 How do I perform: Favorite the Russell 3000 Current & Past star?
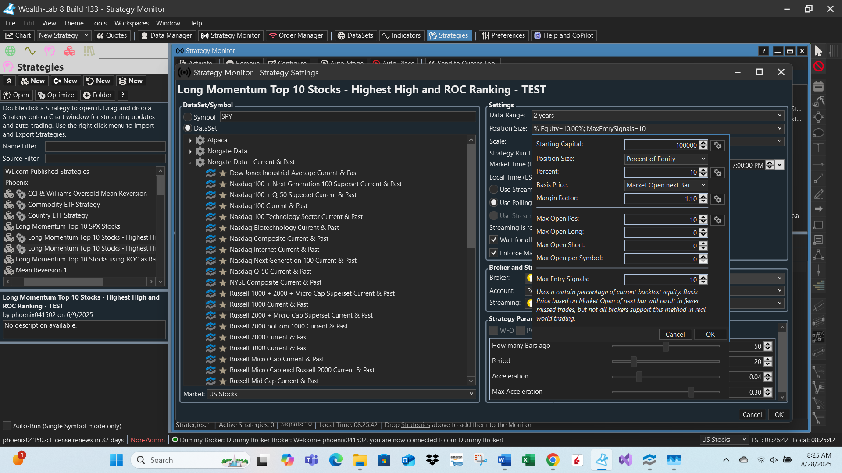tap(223, 348)
